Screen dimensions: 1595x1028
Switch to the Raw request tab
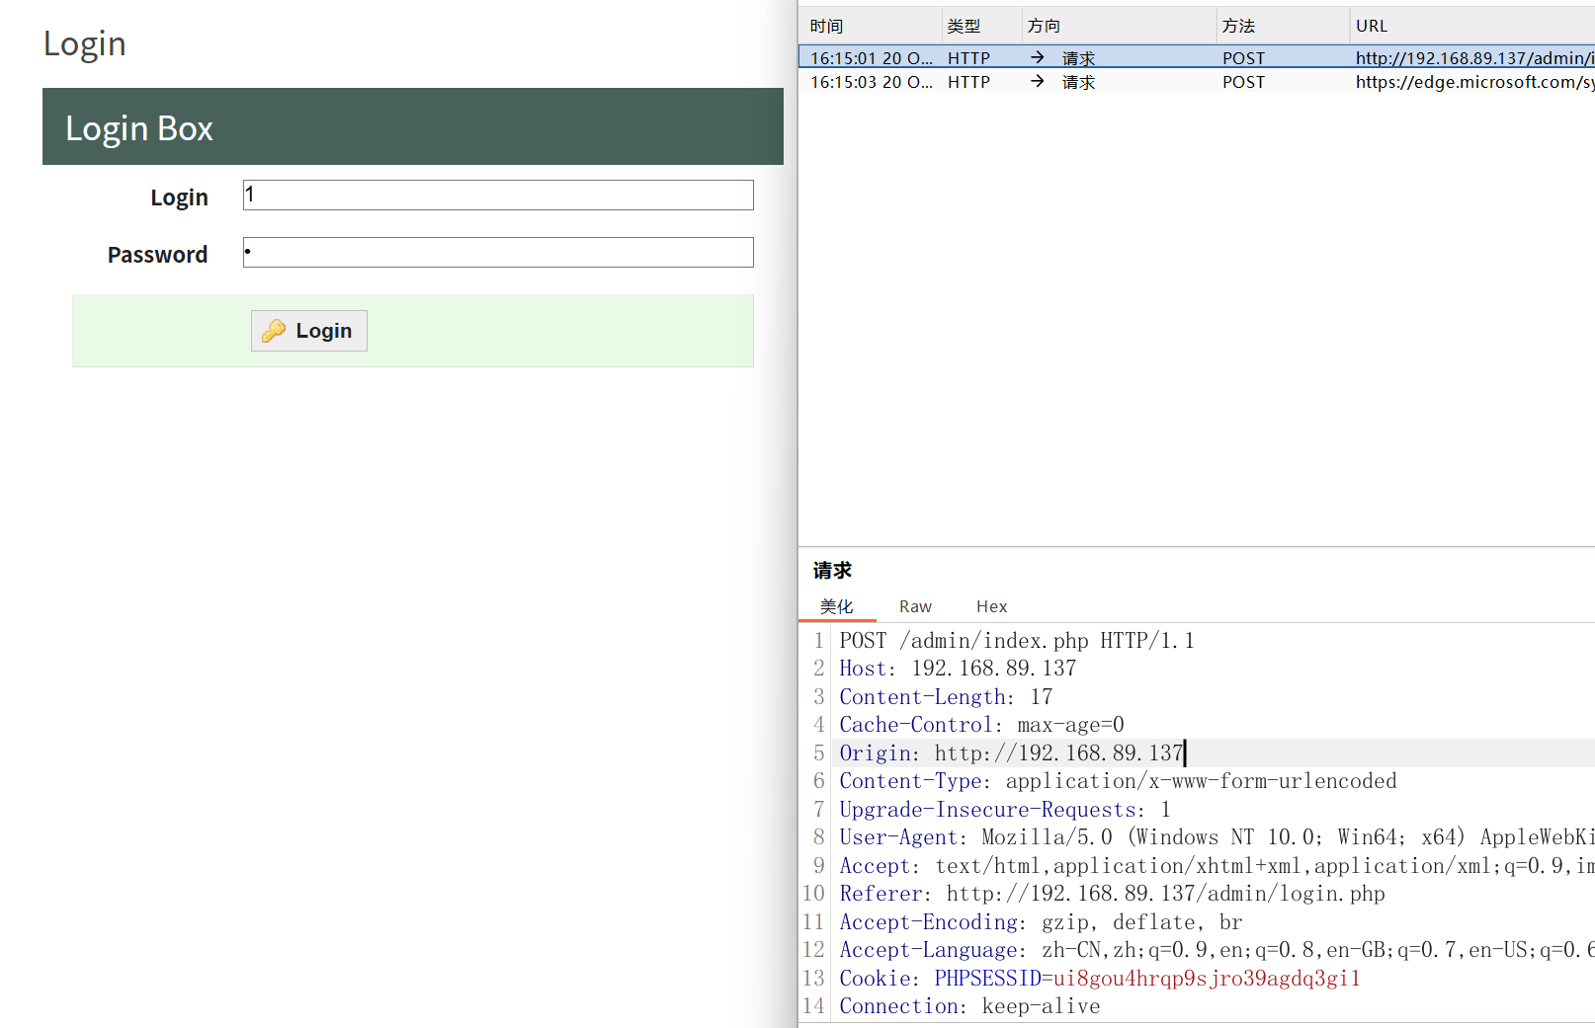click(x=915, y=606)
